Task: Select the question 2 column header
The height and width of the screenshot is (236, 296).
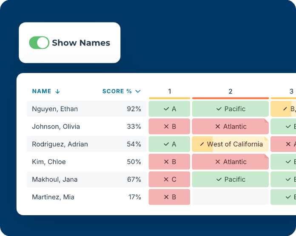Action: tap(230, 91)
